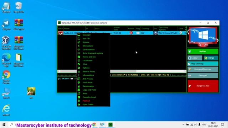This screenshot has width=228, height=128.
Task: Open the Notepad desktop shortcut
Action: click(x=6, y=7)
